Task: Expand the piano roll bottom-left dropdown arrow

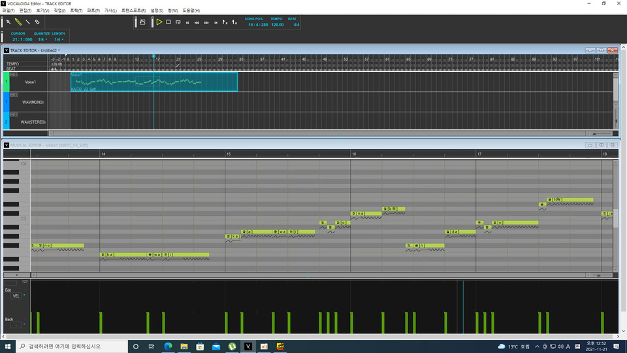Action: (x=17, y=275)
